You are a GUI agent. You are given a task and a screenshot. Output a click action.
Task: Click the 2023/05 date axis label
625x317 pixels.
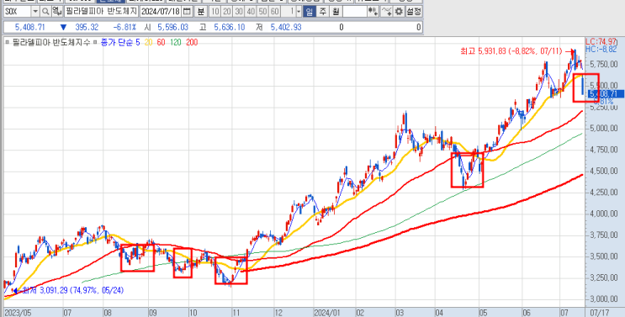click(x=17, y=312)
